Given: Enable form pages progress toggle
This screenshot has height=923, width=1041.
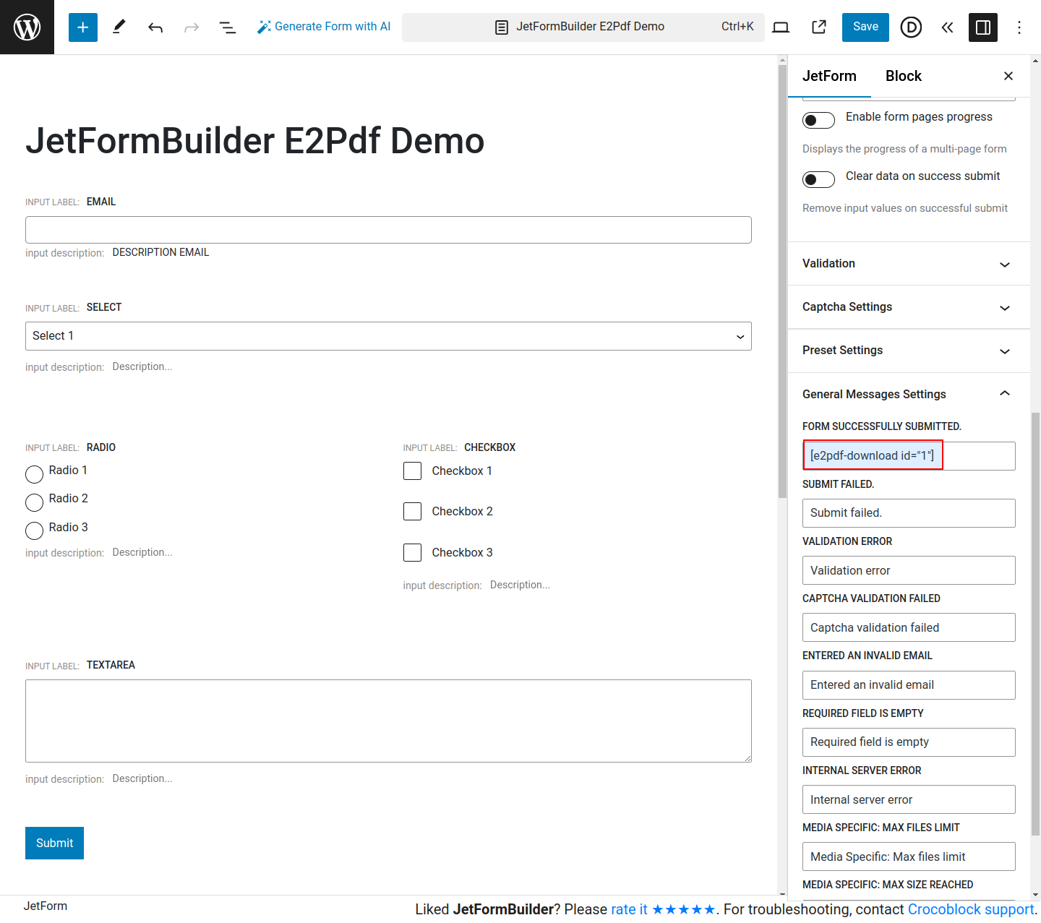Looking at the screenshot, I should 818,120.
